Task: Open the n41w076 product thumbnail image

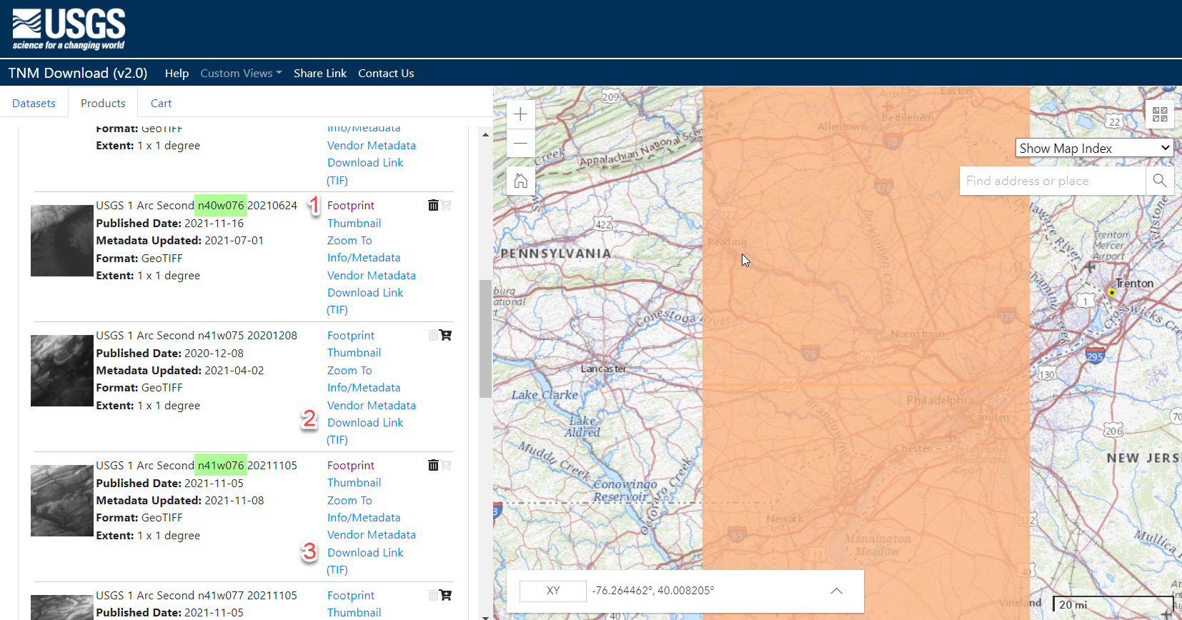Action: pos(62,501)
